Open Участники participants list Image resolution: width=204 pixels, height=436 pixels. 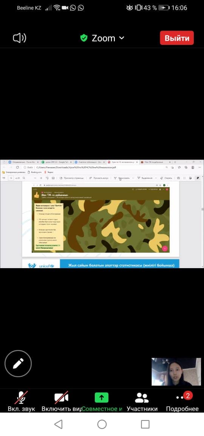(142, 402)
